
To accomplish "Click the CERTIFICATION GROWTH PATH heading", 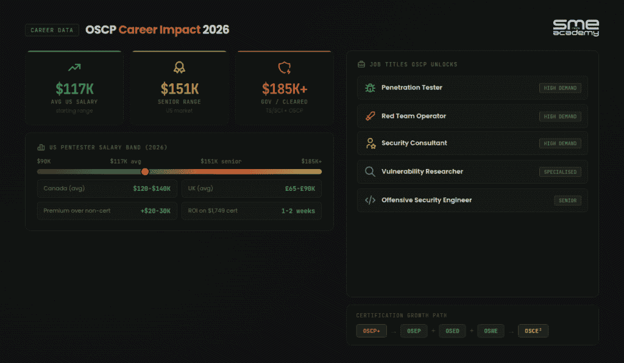I will pyautogui.click(x=401, y=316).
